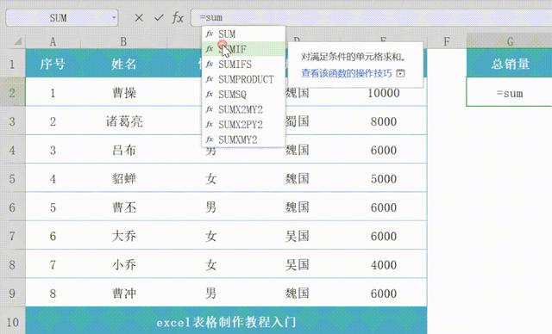Select the name cell 小乔

[123, 265]
